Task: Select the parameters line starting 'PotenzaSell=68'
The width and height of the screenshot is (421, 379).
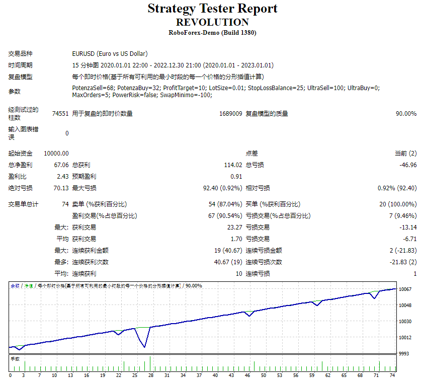Action: pyautogui.click(x=226, y=88)
